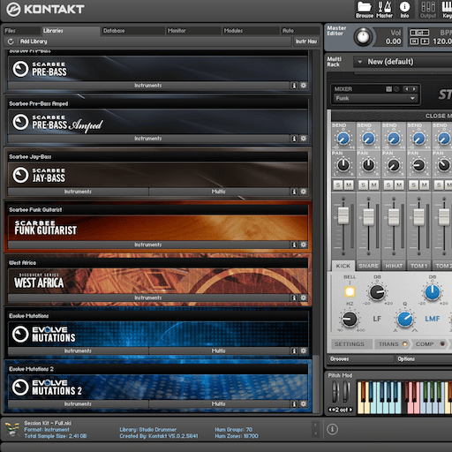Open Instruments of Scarbee Funk Guitarist
This screenshot has height=452, width=452.
tap(148, 245)
